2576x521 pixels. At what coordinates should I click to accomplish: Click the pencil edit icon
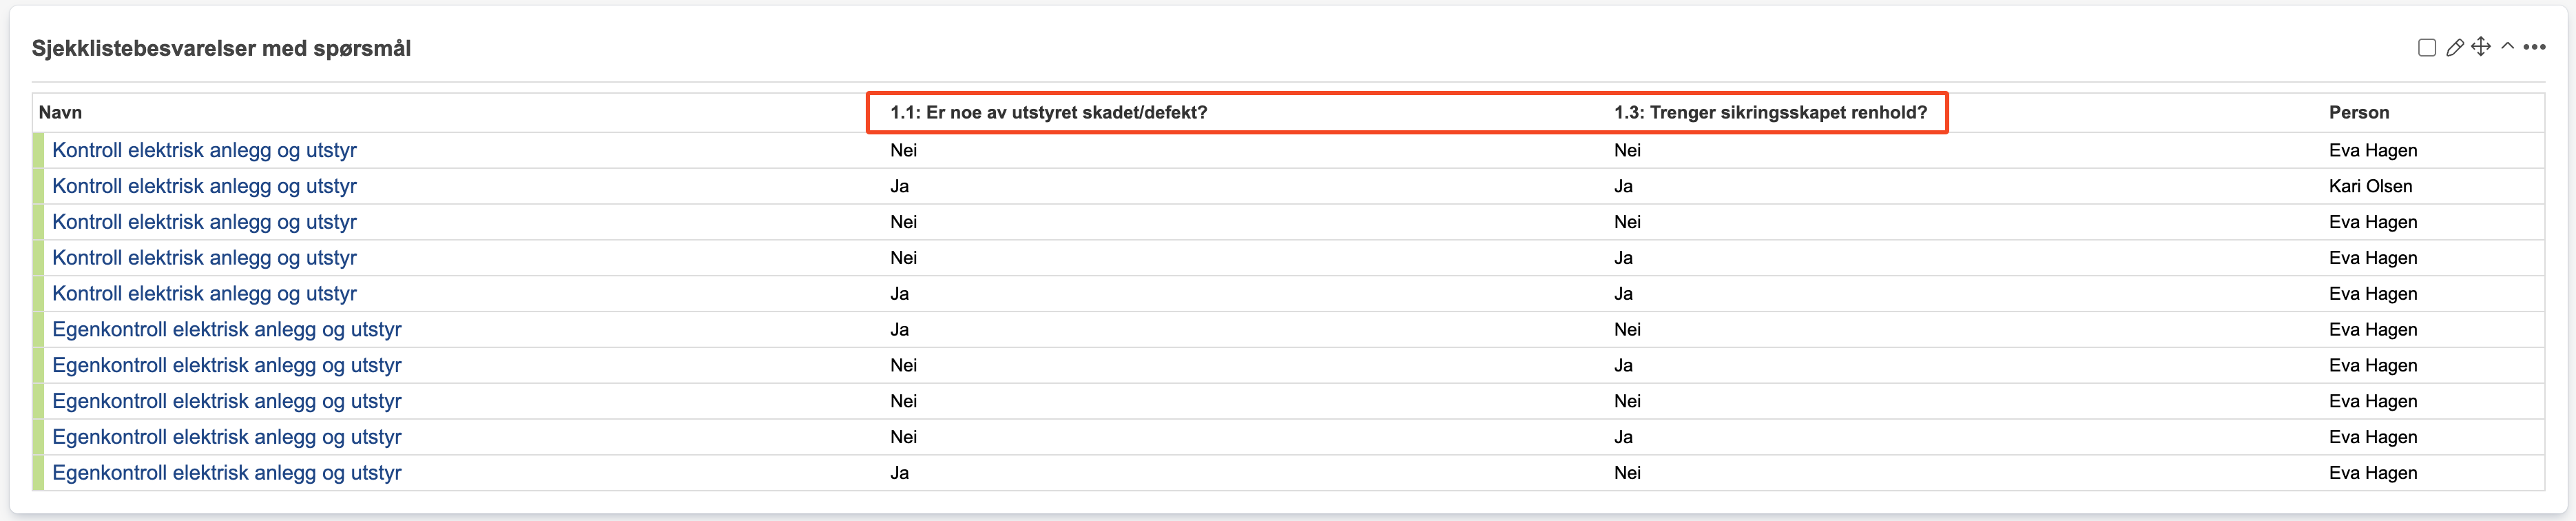[x=2454, y=48]
